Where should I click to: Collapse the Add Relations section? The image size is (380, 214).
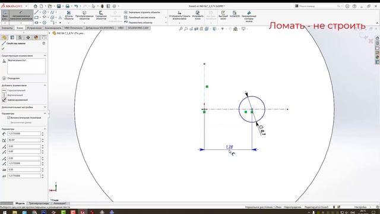click(x=45, y=86)
